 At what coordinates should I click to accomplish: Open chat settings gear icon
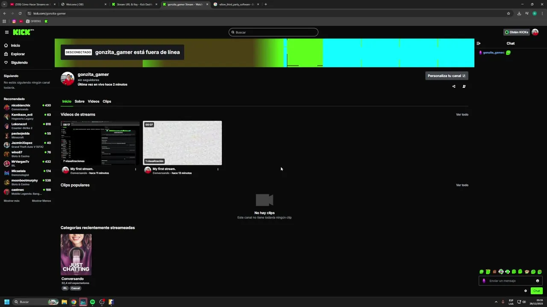526,291
